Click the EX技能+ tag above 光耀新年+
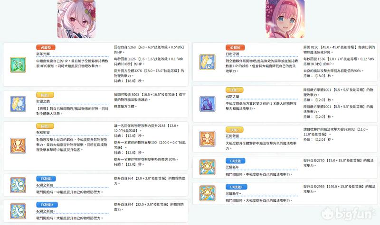The width and height of the screenshot is (380, 225). pos(236,187)
